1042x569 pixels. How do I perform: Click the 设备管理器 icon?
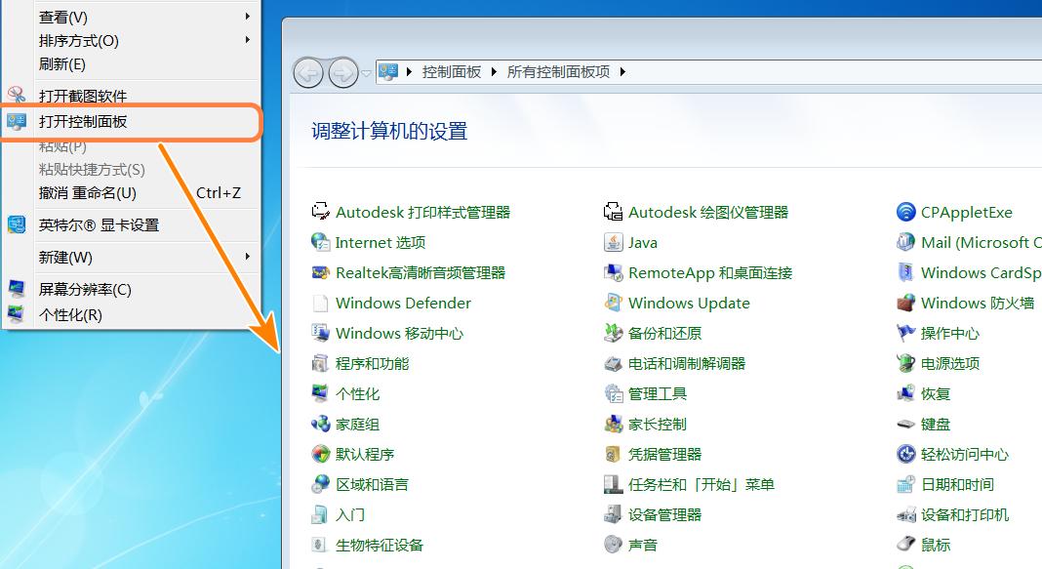pos(613,514)
